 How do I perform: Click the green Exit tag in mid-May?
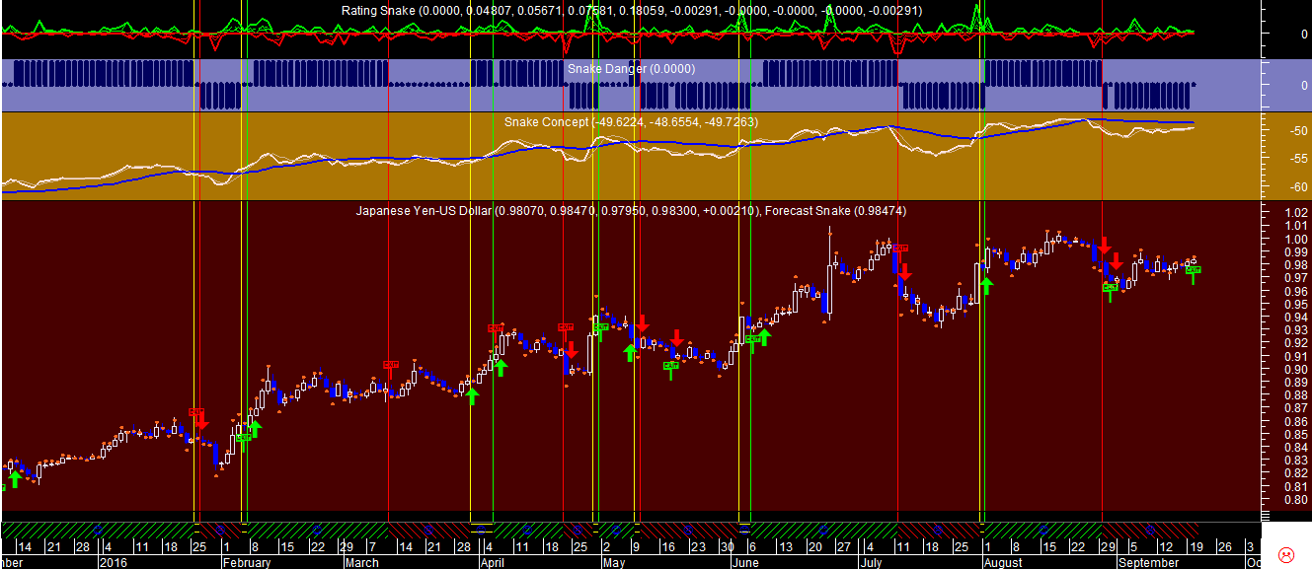(x=671, y=365)
